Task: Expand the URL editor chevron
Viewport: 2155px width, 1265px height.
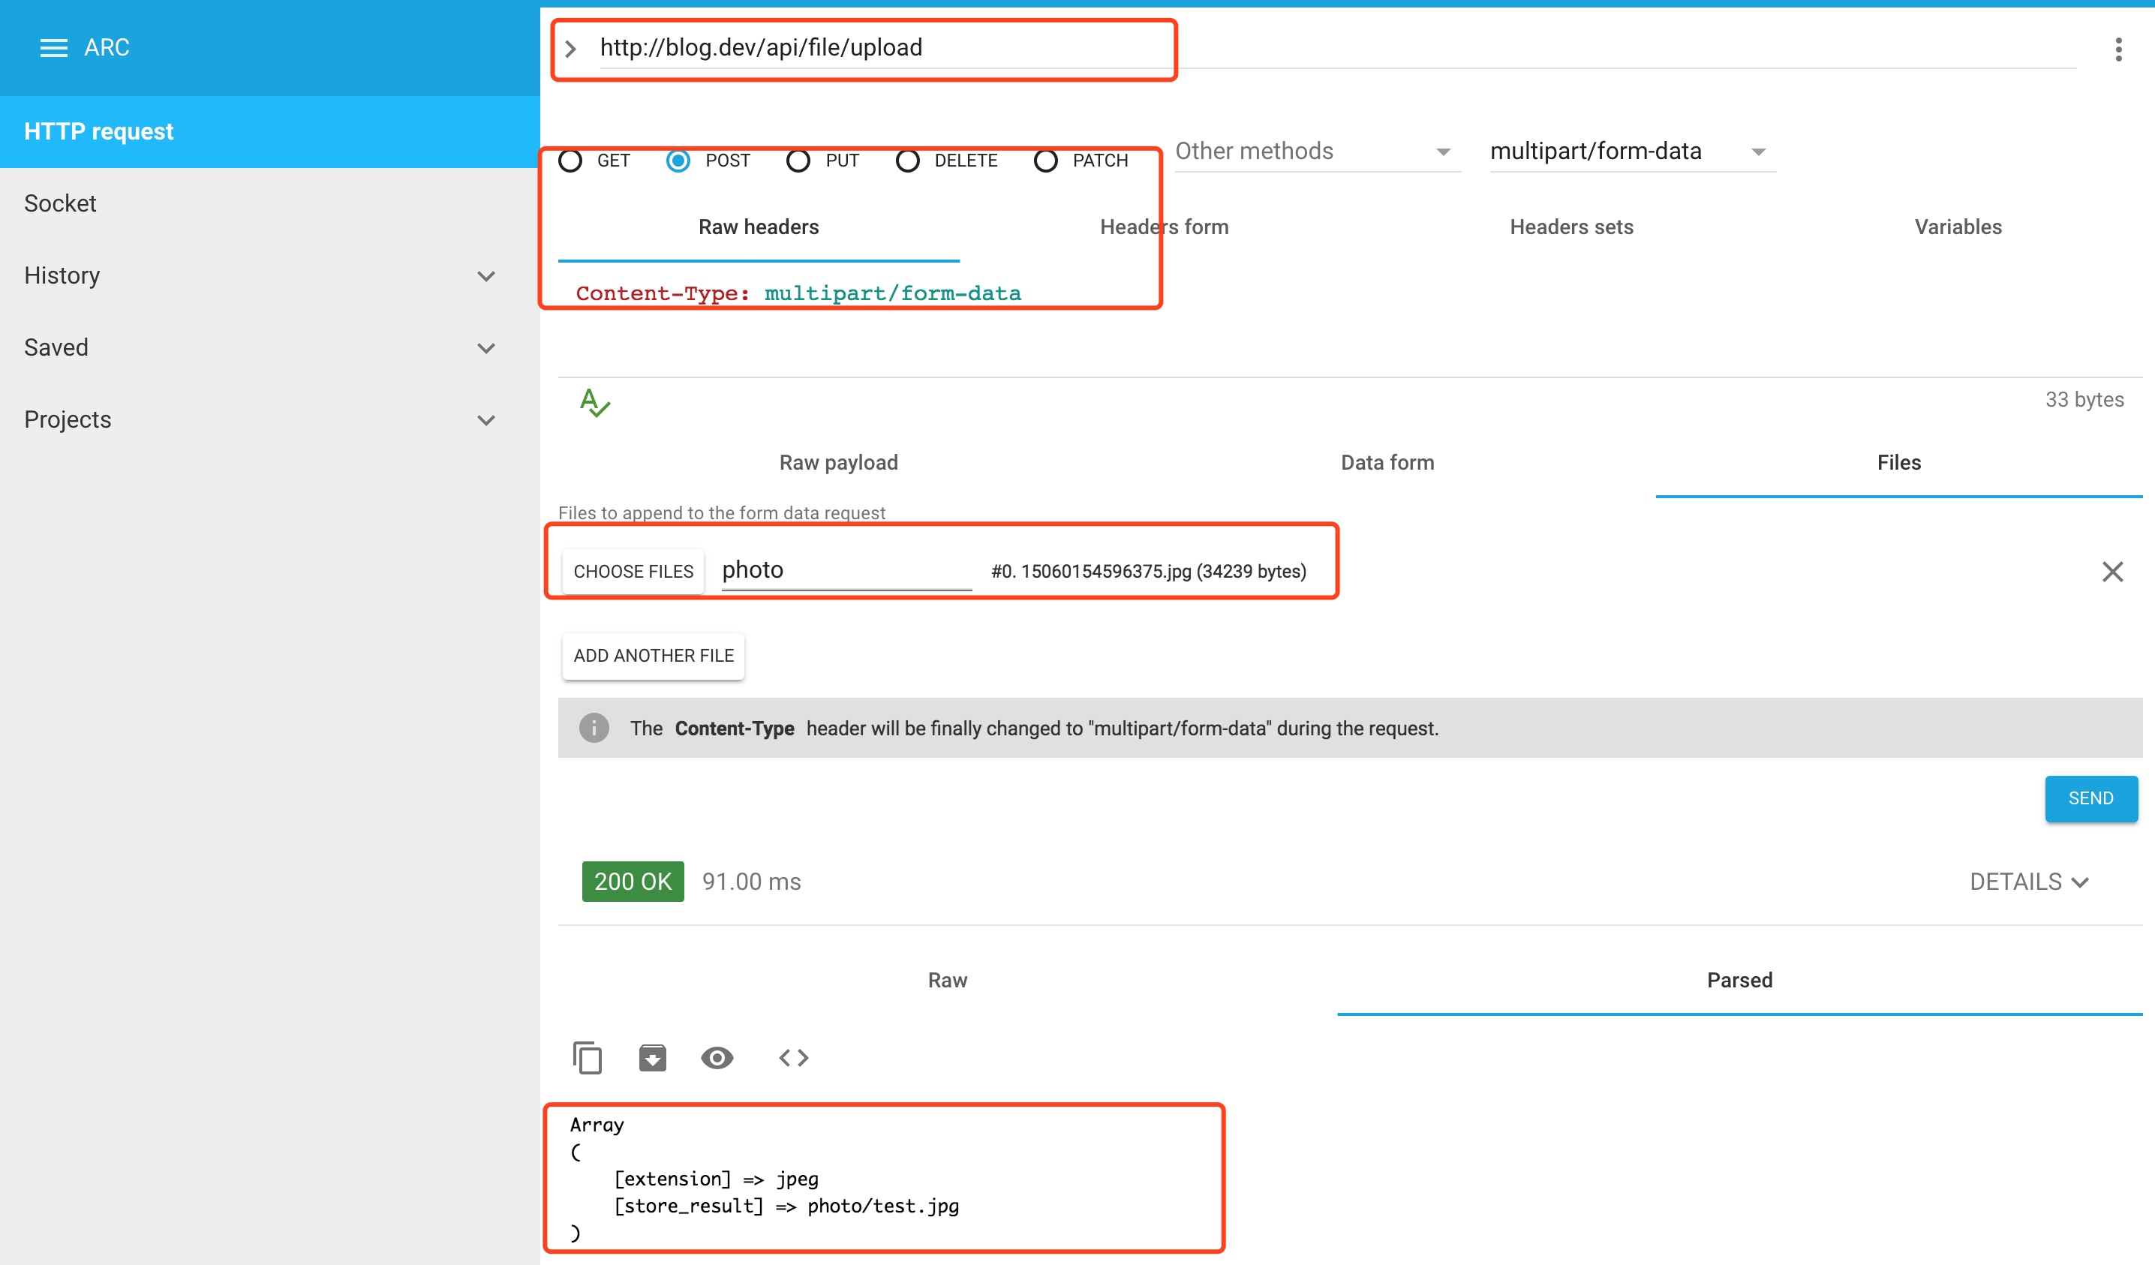Action: 570,49
